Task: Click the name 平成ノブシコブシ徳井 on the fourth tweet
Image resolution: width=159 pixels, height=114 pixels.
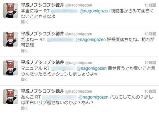Action: coord(42,91)
